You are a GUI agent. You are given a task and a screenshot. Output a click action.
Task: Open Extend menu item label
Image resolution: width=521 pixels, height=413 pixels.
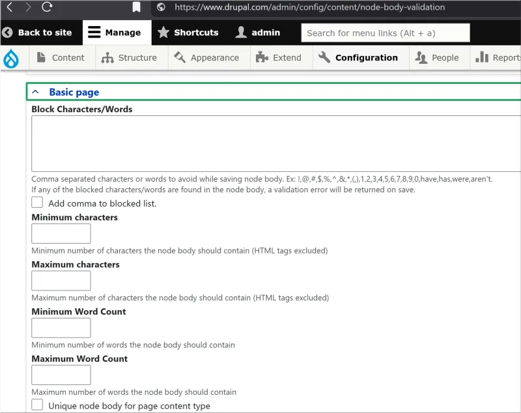pos(287,58)
